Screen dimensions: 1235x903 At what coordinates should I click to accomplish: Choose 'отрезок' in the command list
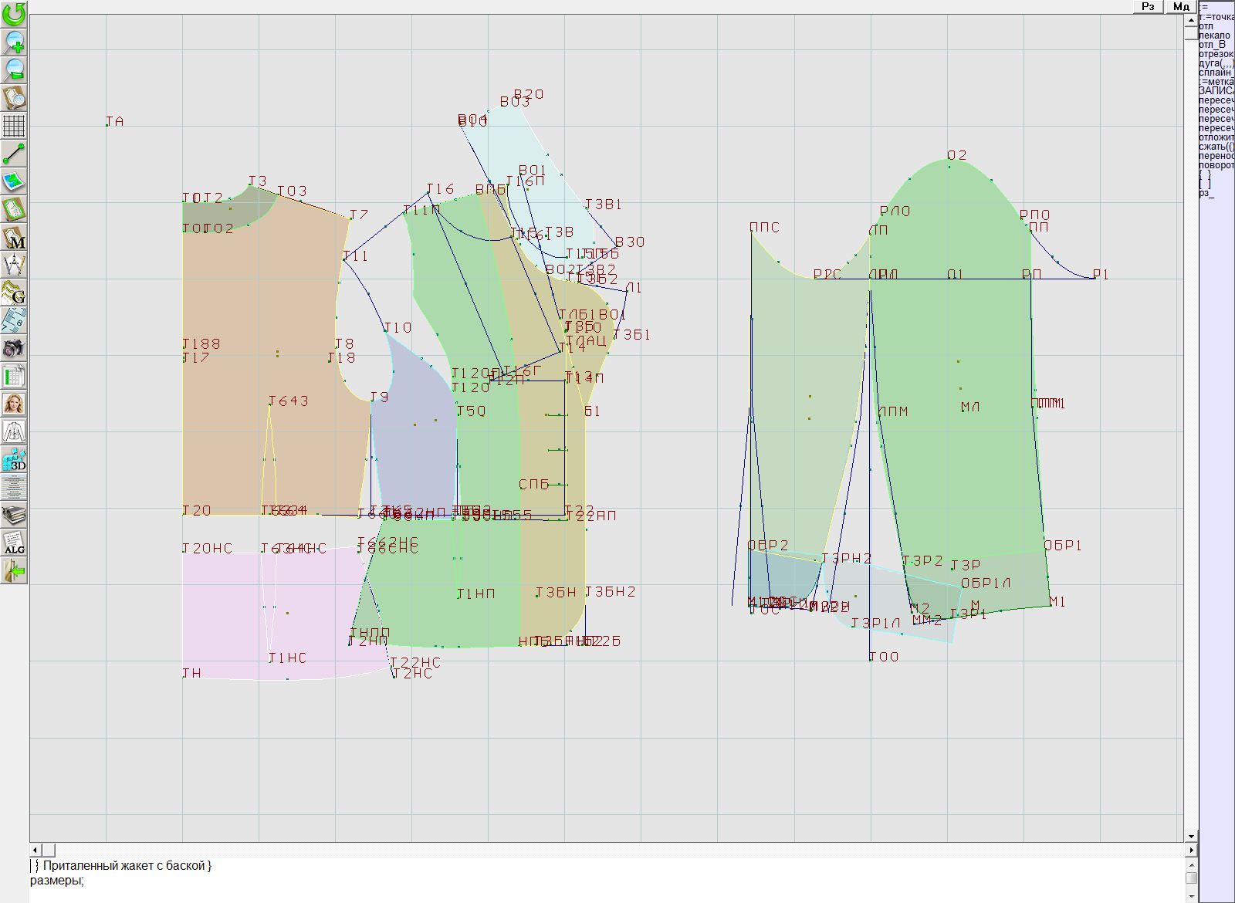pyautogui.click(x=1215, y=54)
